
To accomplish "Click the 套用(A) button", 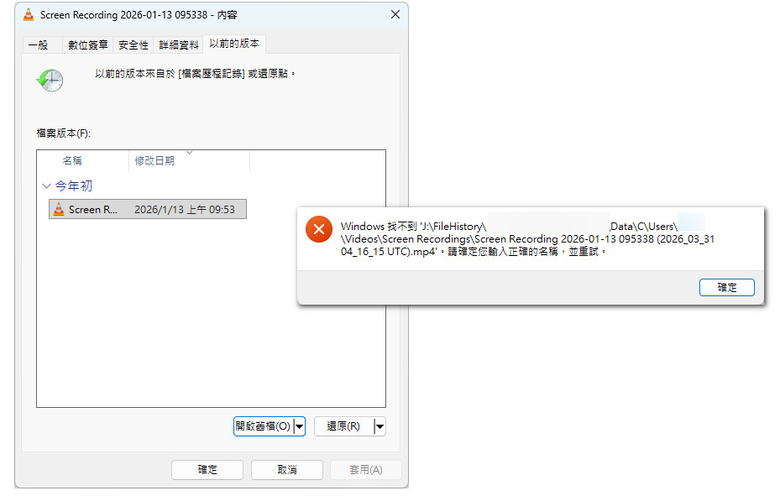I will click(x=365, y=470).
